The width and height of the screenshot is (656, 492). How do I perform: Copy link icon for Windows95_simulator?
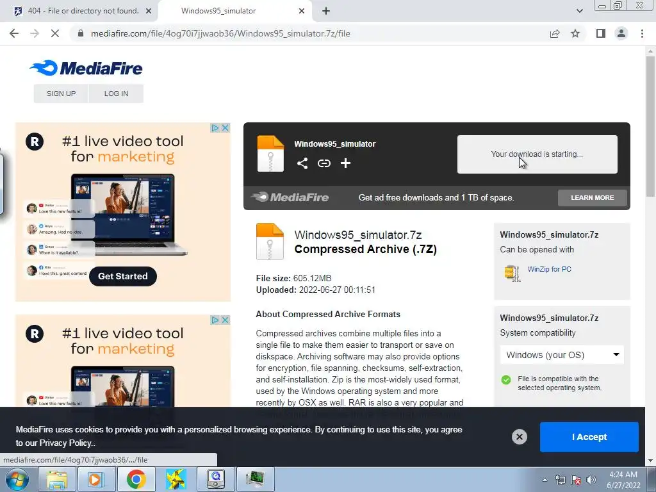point(324,163)
